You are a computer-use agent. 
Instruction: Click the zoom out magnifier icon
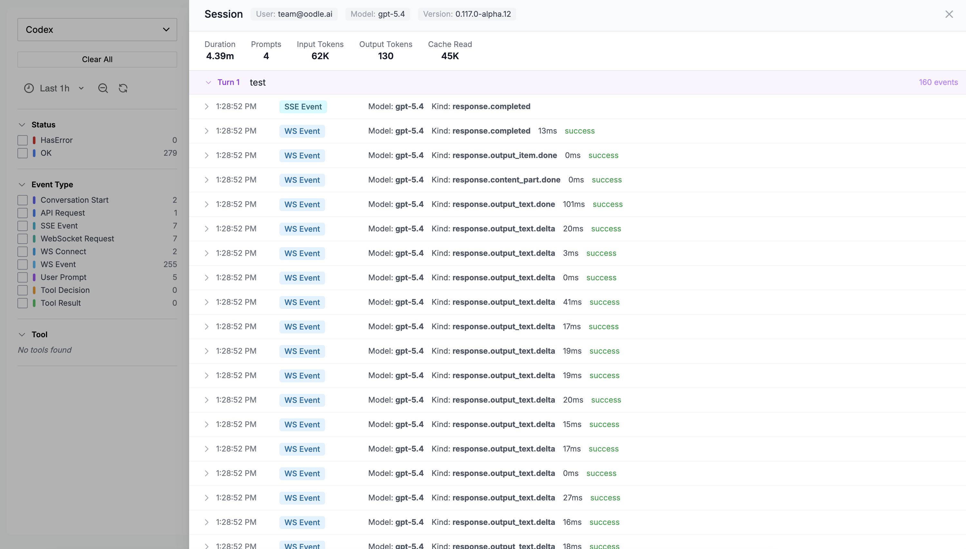(x=103, y=88)
